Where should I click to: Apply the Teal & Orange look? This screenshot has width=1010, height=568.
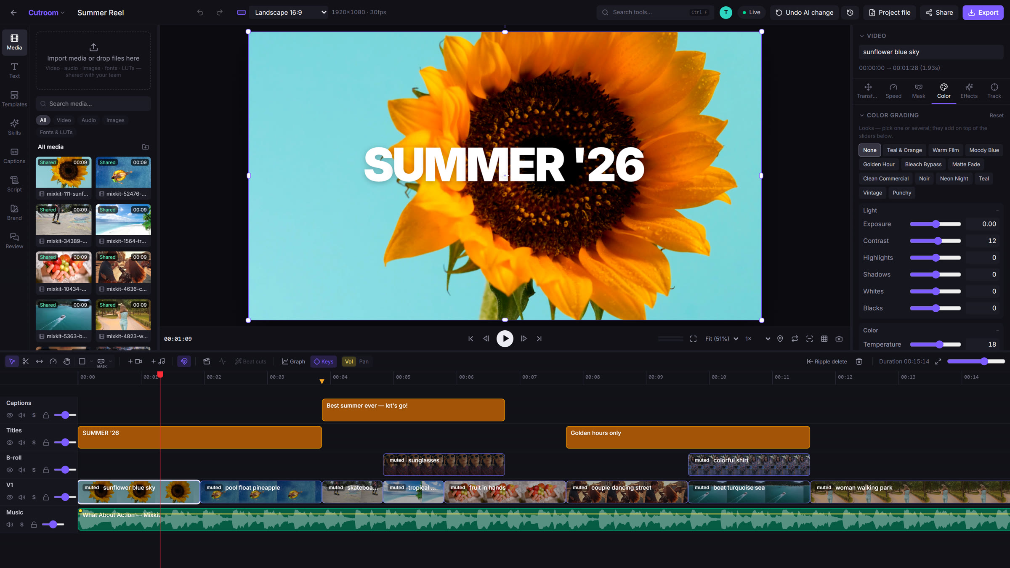pos(904,150)
